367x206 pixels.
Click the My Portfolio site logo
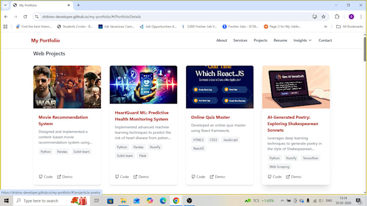click(45, 40)
